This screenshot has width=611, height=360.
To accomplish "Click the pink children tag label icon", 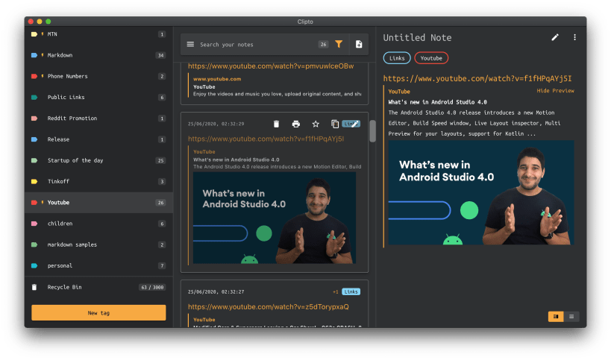I will click(x=34, y=224).
